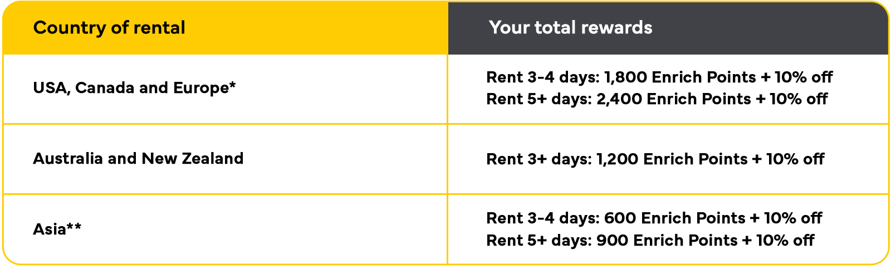Click "900" points figure in Asia row
Image resolution: width=891 pixels, height=269 pixels.
tap(612, 241)
